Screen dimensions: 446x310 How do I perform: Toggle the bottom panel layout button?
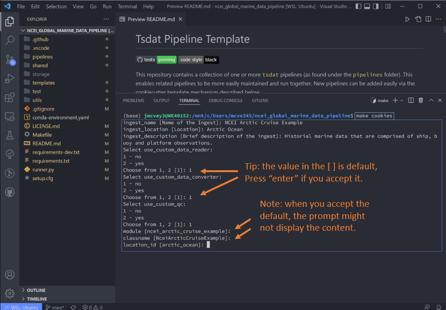tap(367, 6)
